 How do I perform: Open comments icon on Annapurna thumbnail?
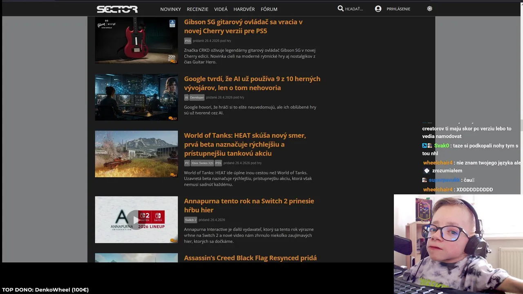coord(173,241)
